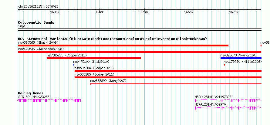The image size is (270, 125).
Task: Select the nsv585285 (Cooper2011) red bar
Action: tap(168, 77)
